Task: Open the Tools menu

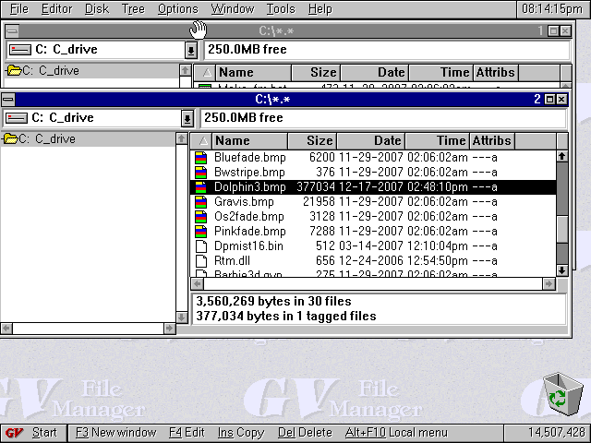Action: [x=281, y=9]
